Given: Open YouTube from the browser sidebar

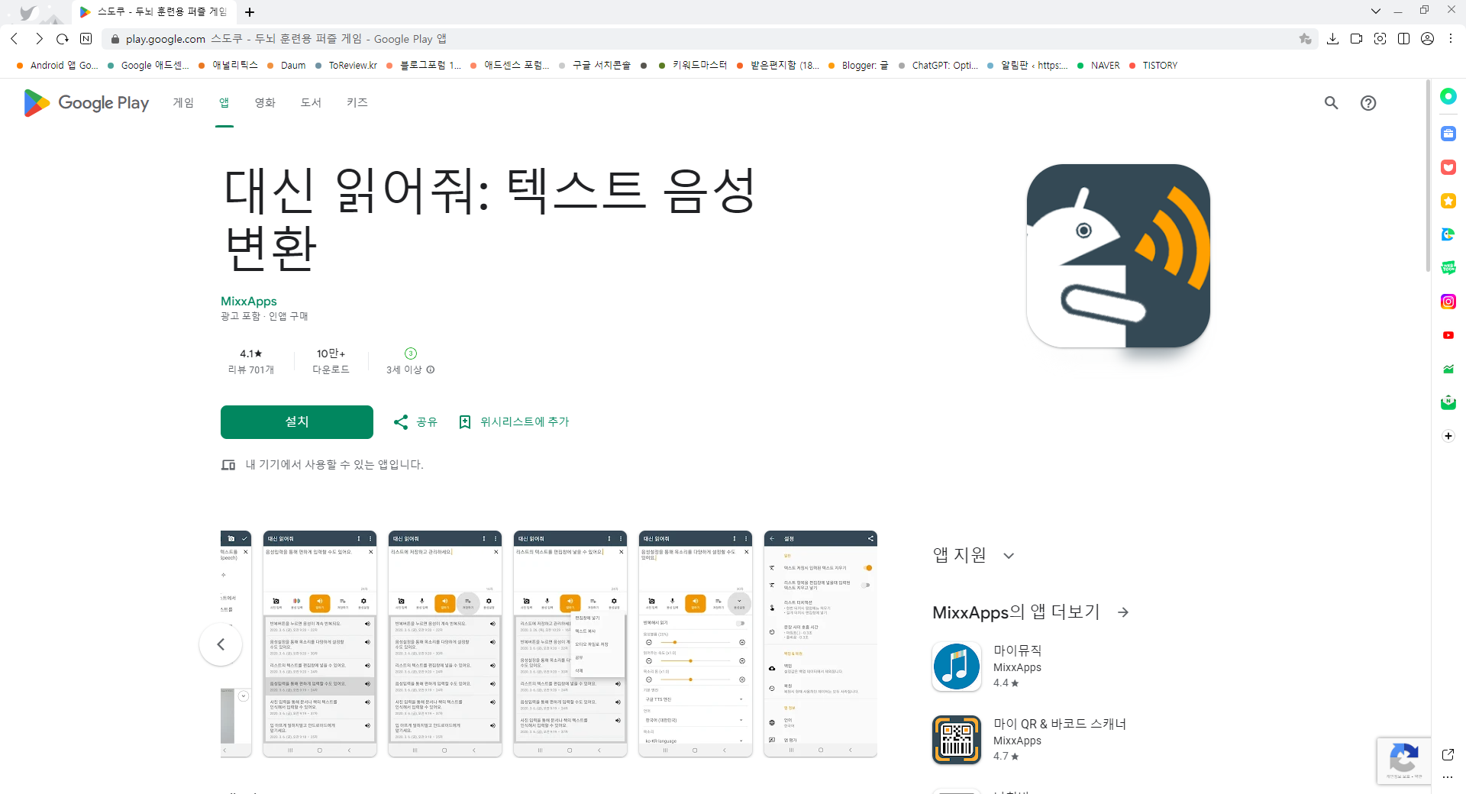Looking at the screenshot, I should pyautogui.click(x=1448, y=334).
